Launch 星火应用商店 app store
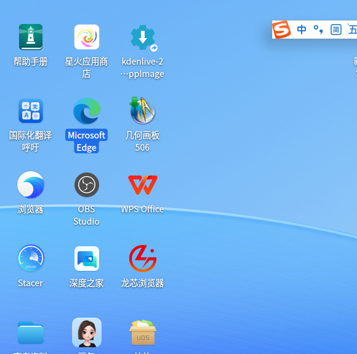This screenshot has height=354, width=357. [x=87, y=37]
